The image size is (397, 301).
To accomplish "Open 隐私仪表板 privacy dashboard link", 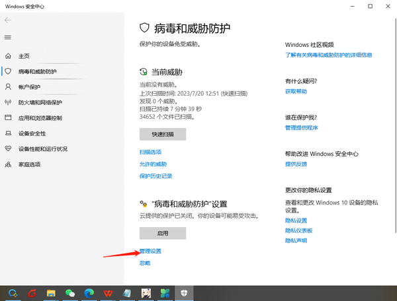I will click(x=298, y=230).
